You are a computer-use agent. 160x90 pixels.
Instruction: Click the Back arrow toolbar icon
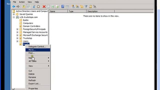14,7
